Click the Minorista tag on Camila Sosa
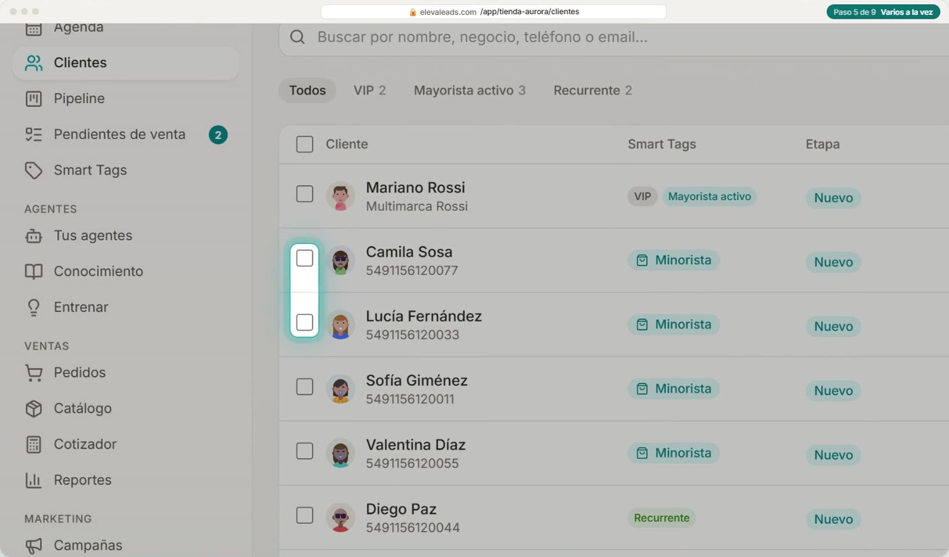The image size is (949, 557). coord(674,260)
